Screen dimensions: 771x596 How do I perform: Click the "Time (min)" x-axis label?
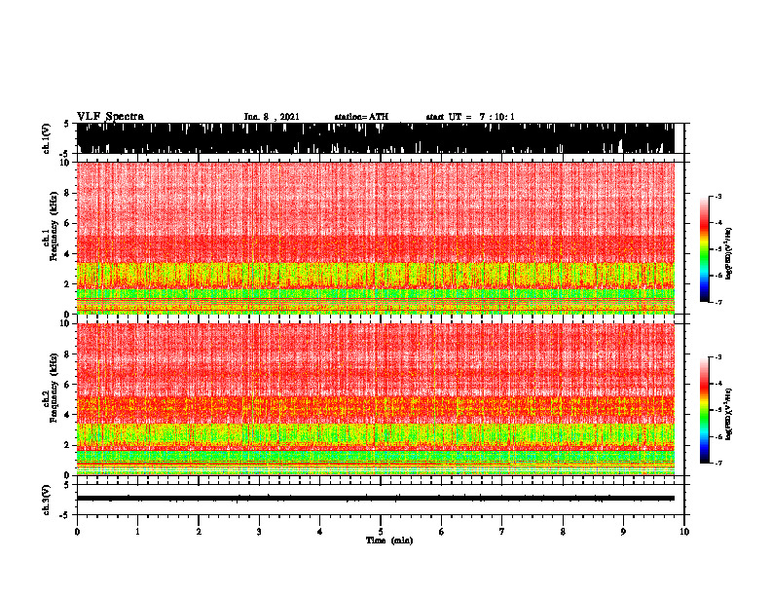(389, 540)
